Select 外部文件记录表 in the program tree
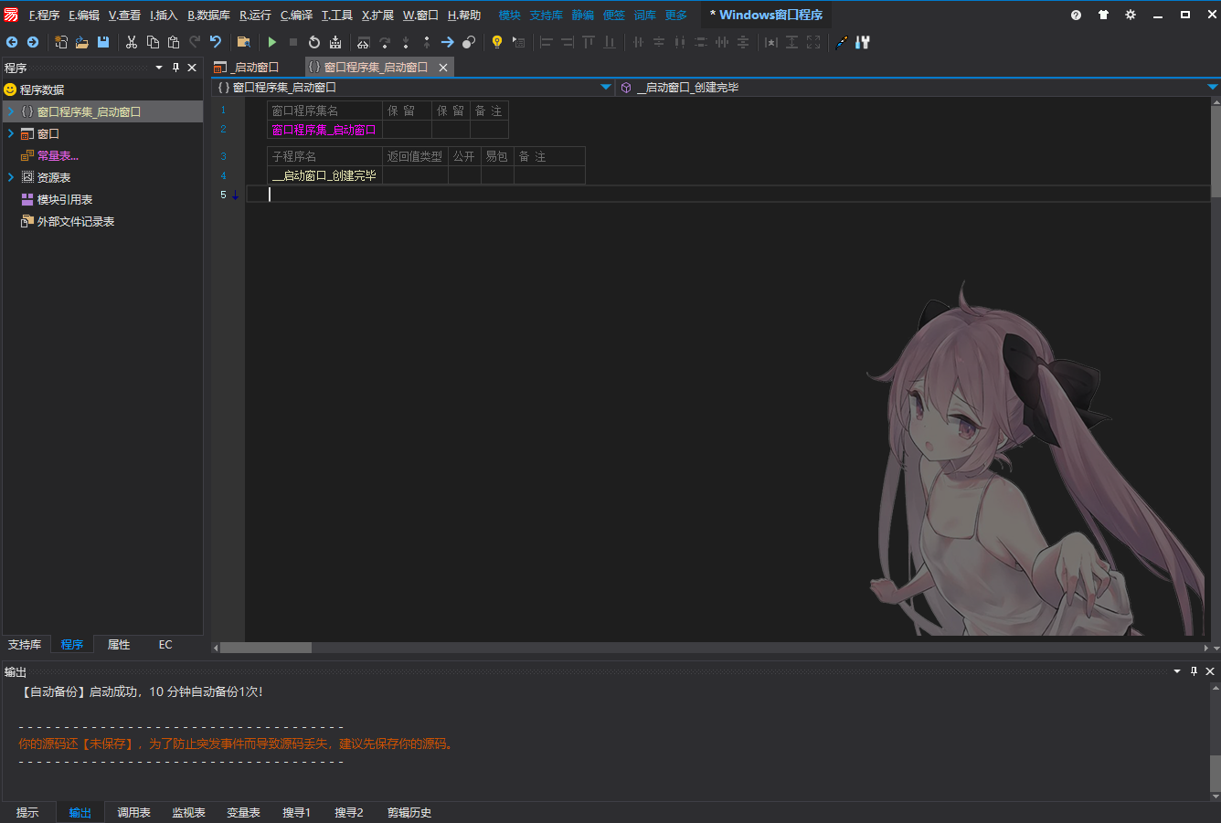 [75, 221]
